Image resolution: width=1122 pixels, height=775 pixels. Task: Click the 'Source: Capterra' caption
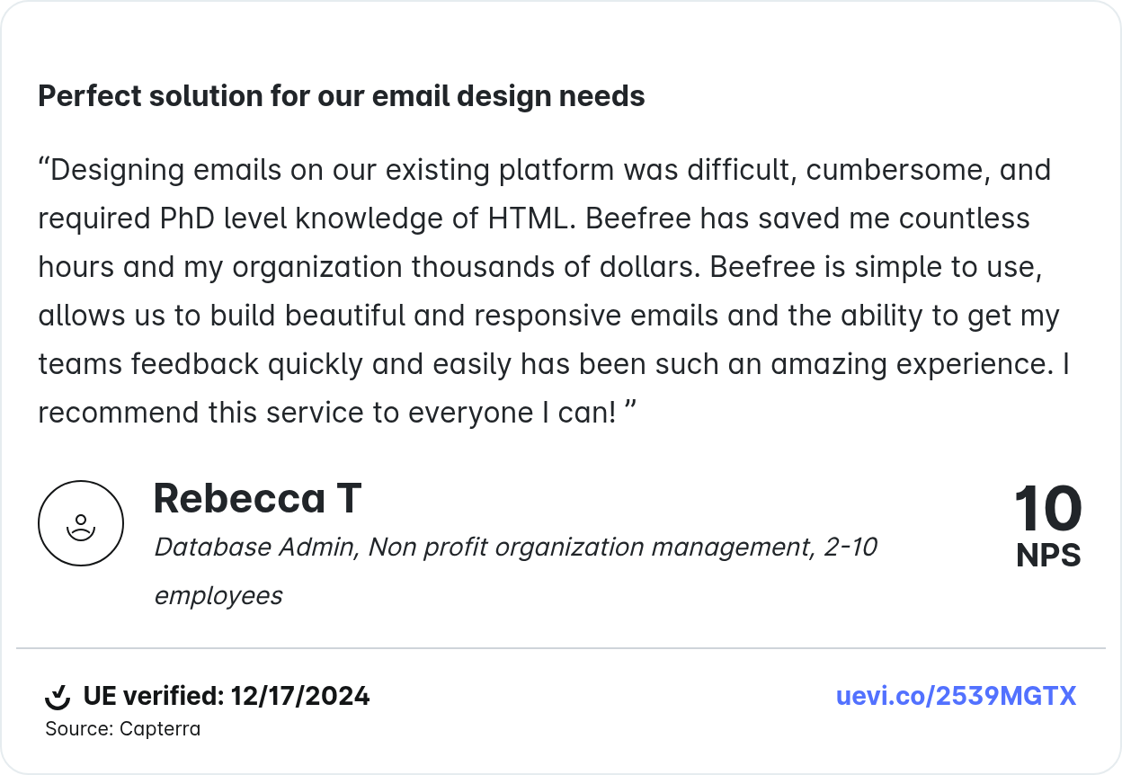click(x=123, y=729)
